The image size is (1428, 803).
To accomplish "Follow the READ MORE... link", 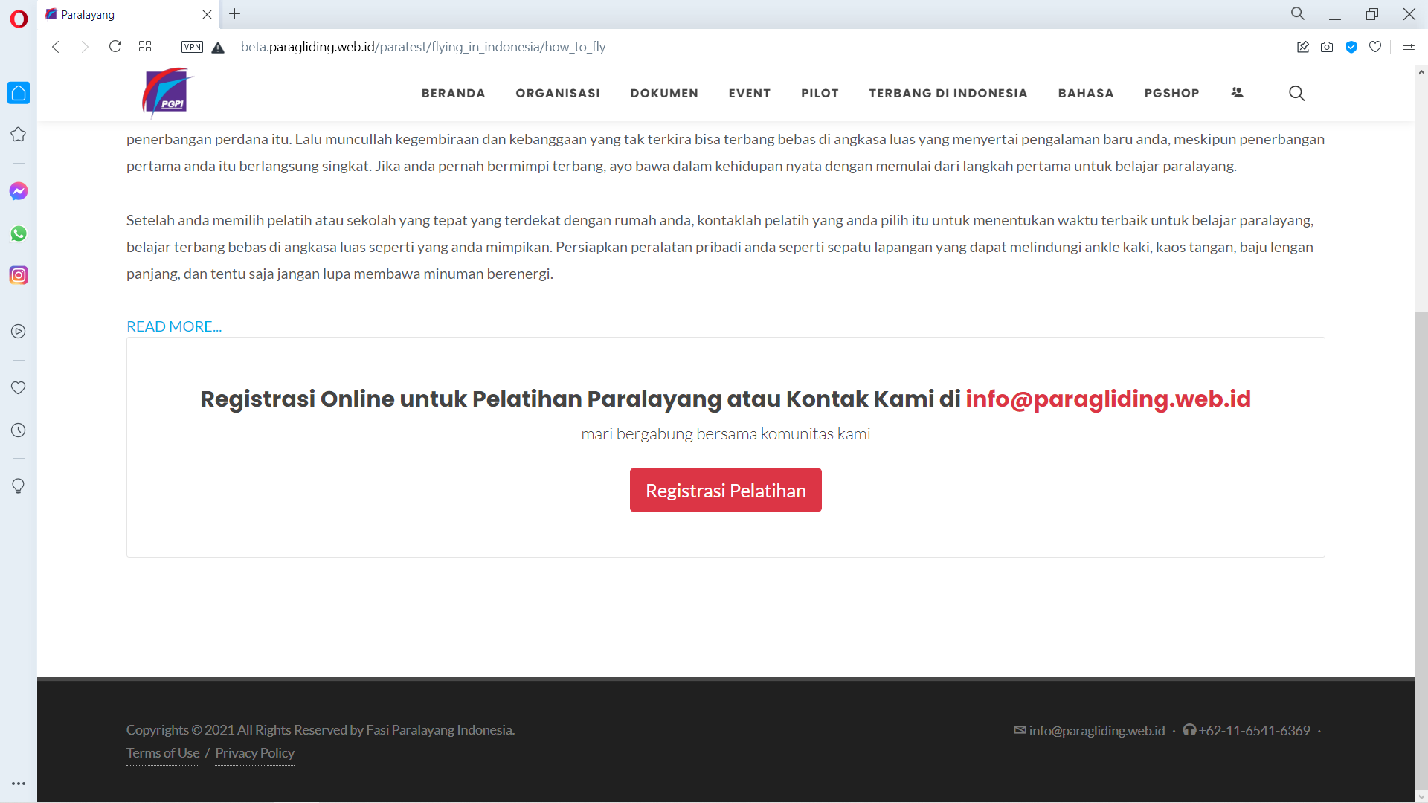I will pyautogui.click(x=174, y=326).
